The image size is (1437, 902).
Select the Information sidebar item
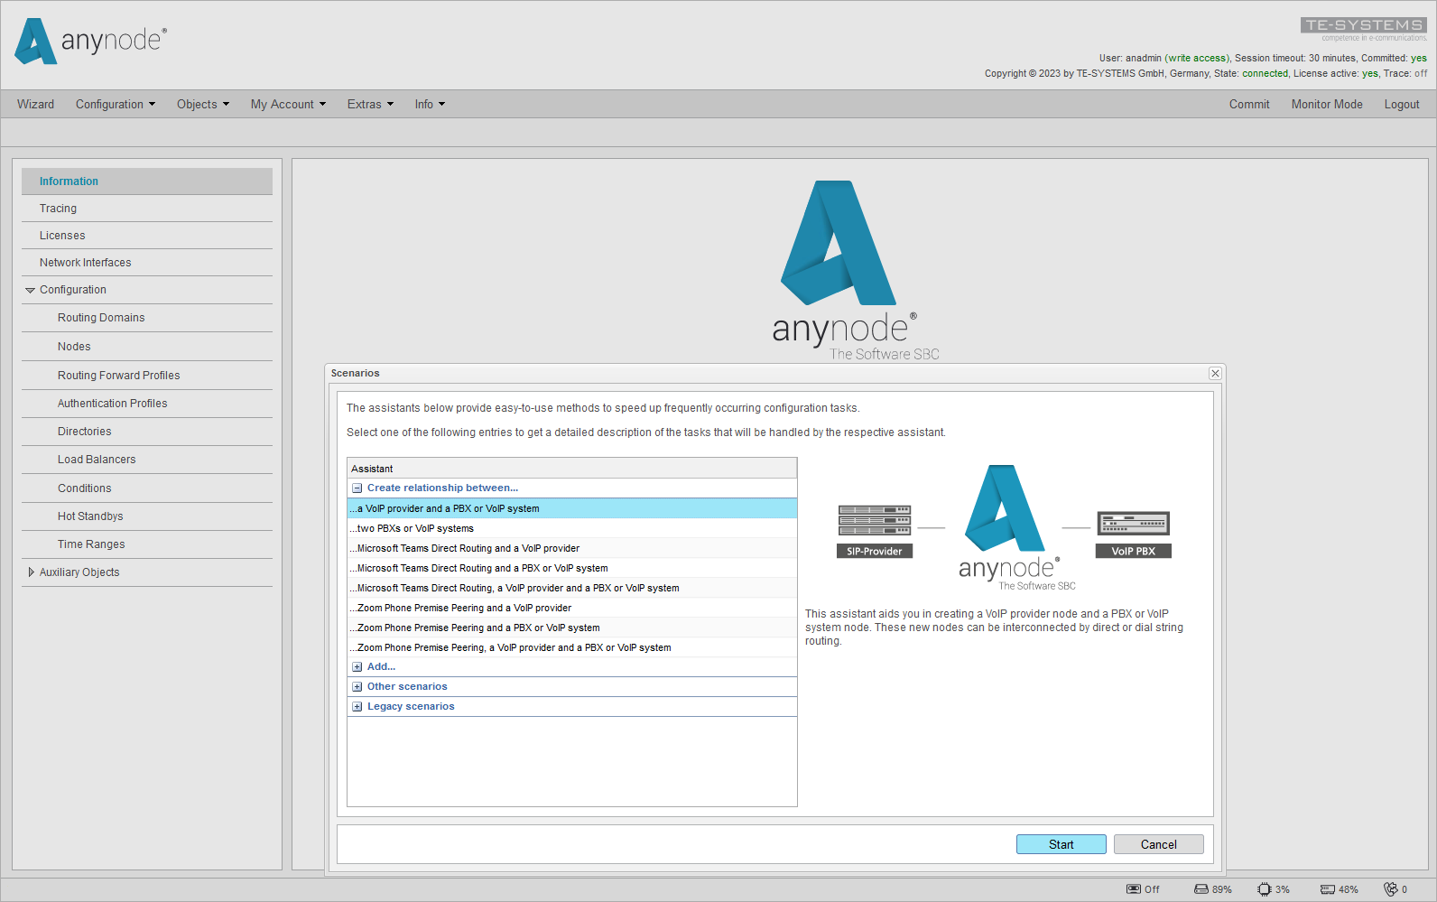pos(147,181)
